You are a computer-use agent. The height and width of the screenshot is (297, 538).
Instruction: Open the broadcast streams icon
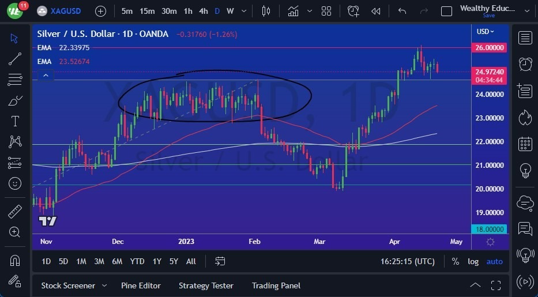click(x=525, y=281)
